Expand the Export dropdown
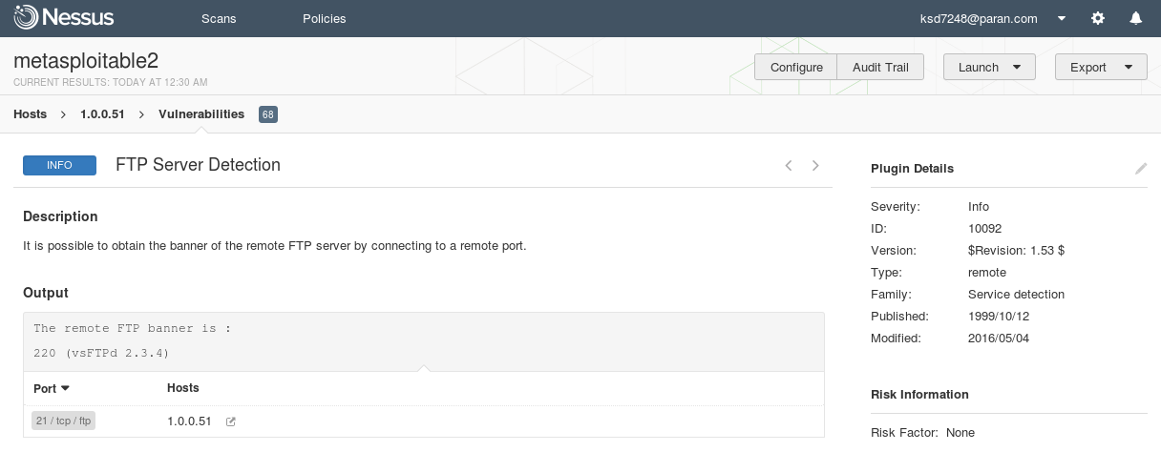The width and height of the screenshot is (1161, 452). tap(1101, 67)
